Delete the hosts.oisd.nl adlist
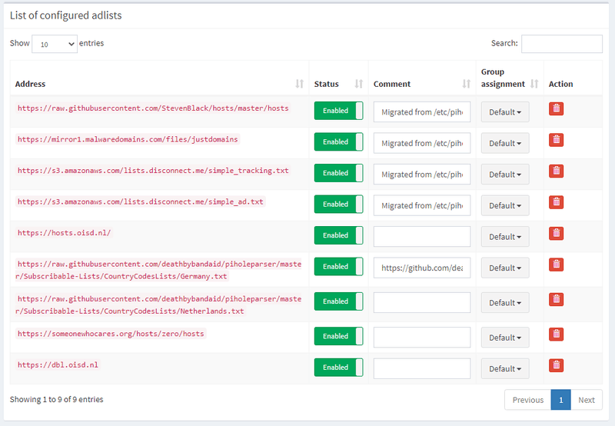This screenshot has width=615, height=426. [556, 234]
